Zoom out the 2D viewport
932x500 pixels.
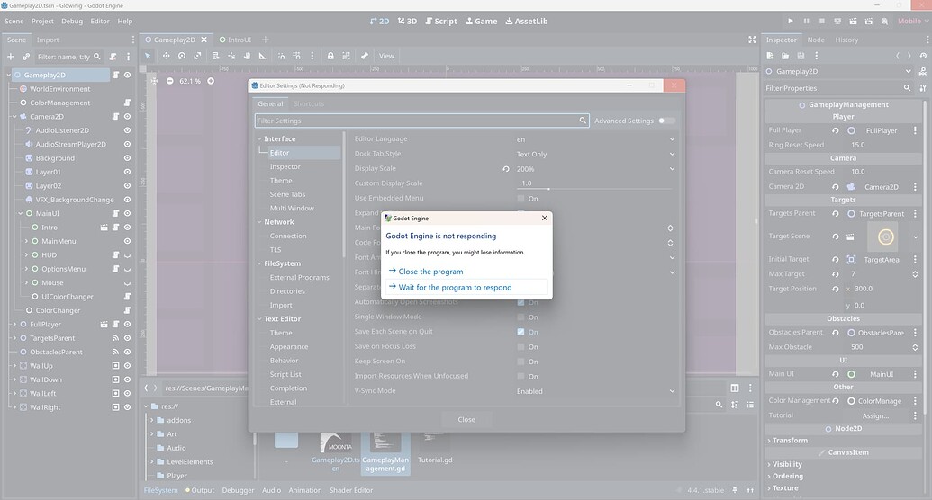(170, 81)
